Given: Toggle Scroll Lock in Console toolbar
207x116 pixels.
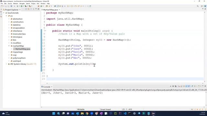Looking at the screenshot, I should 181,86.
